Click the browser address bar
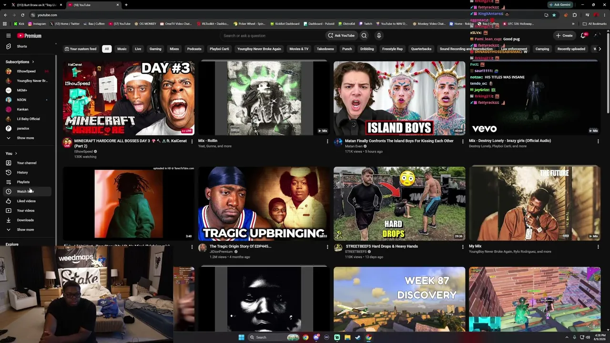610x343 pixels. pyautogui.click(x=286, y=15)
